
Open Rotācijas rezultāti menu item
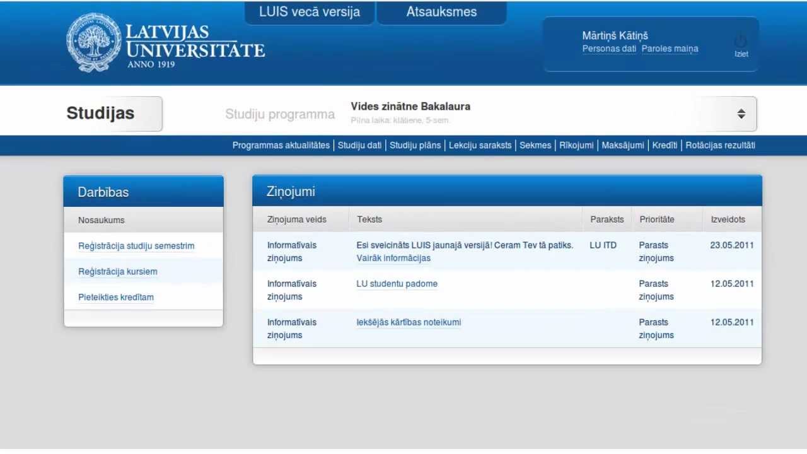[720, 145]
